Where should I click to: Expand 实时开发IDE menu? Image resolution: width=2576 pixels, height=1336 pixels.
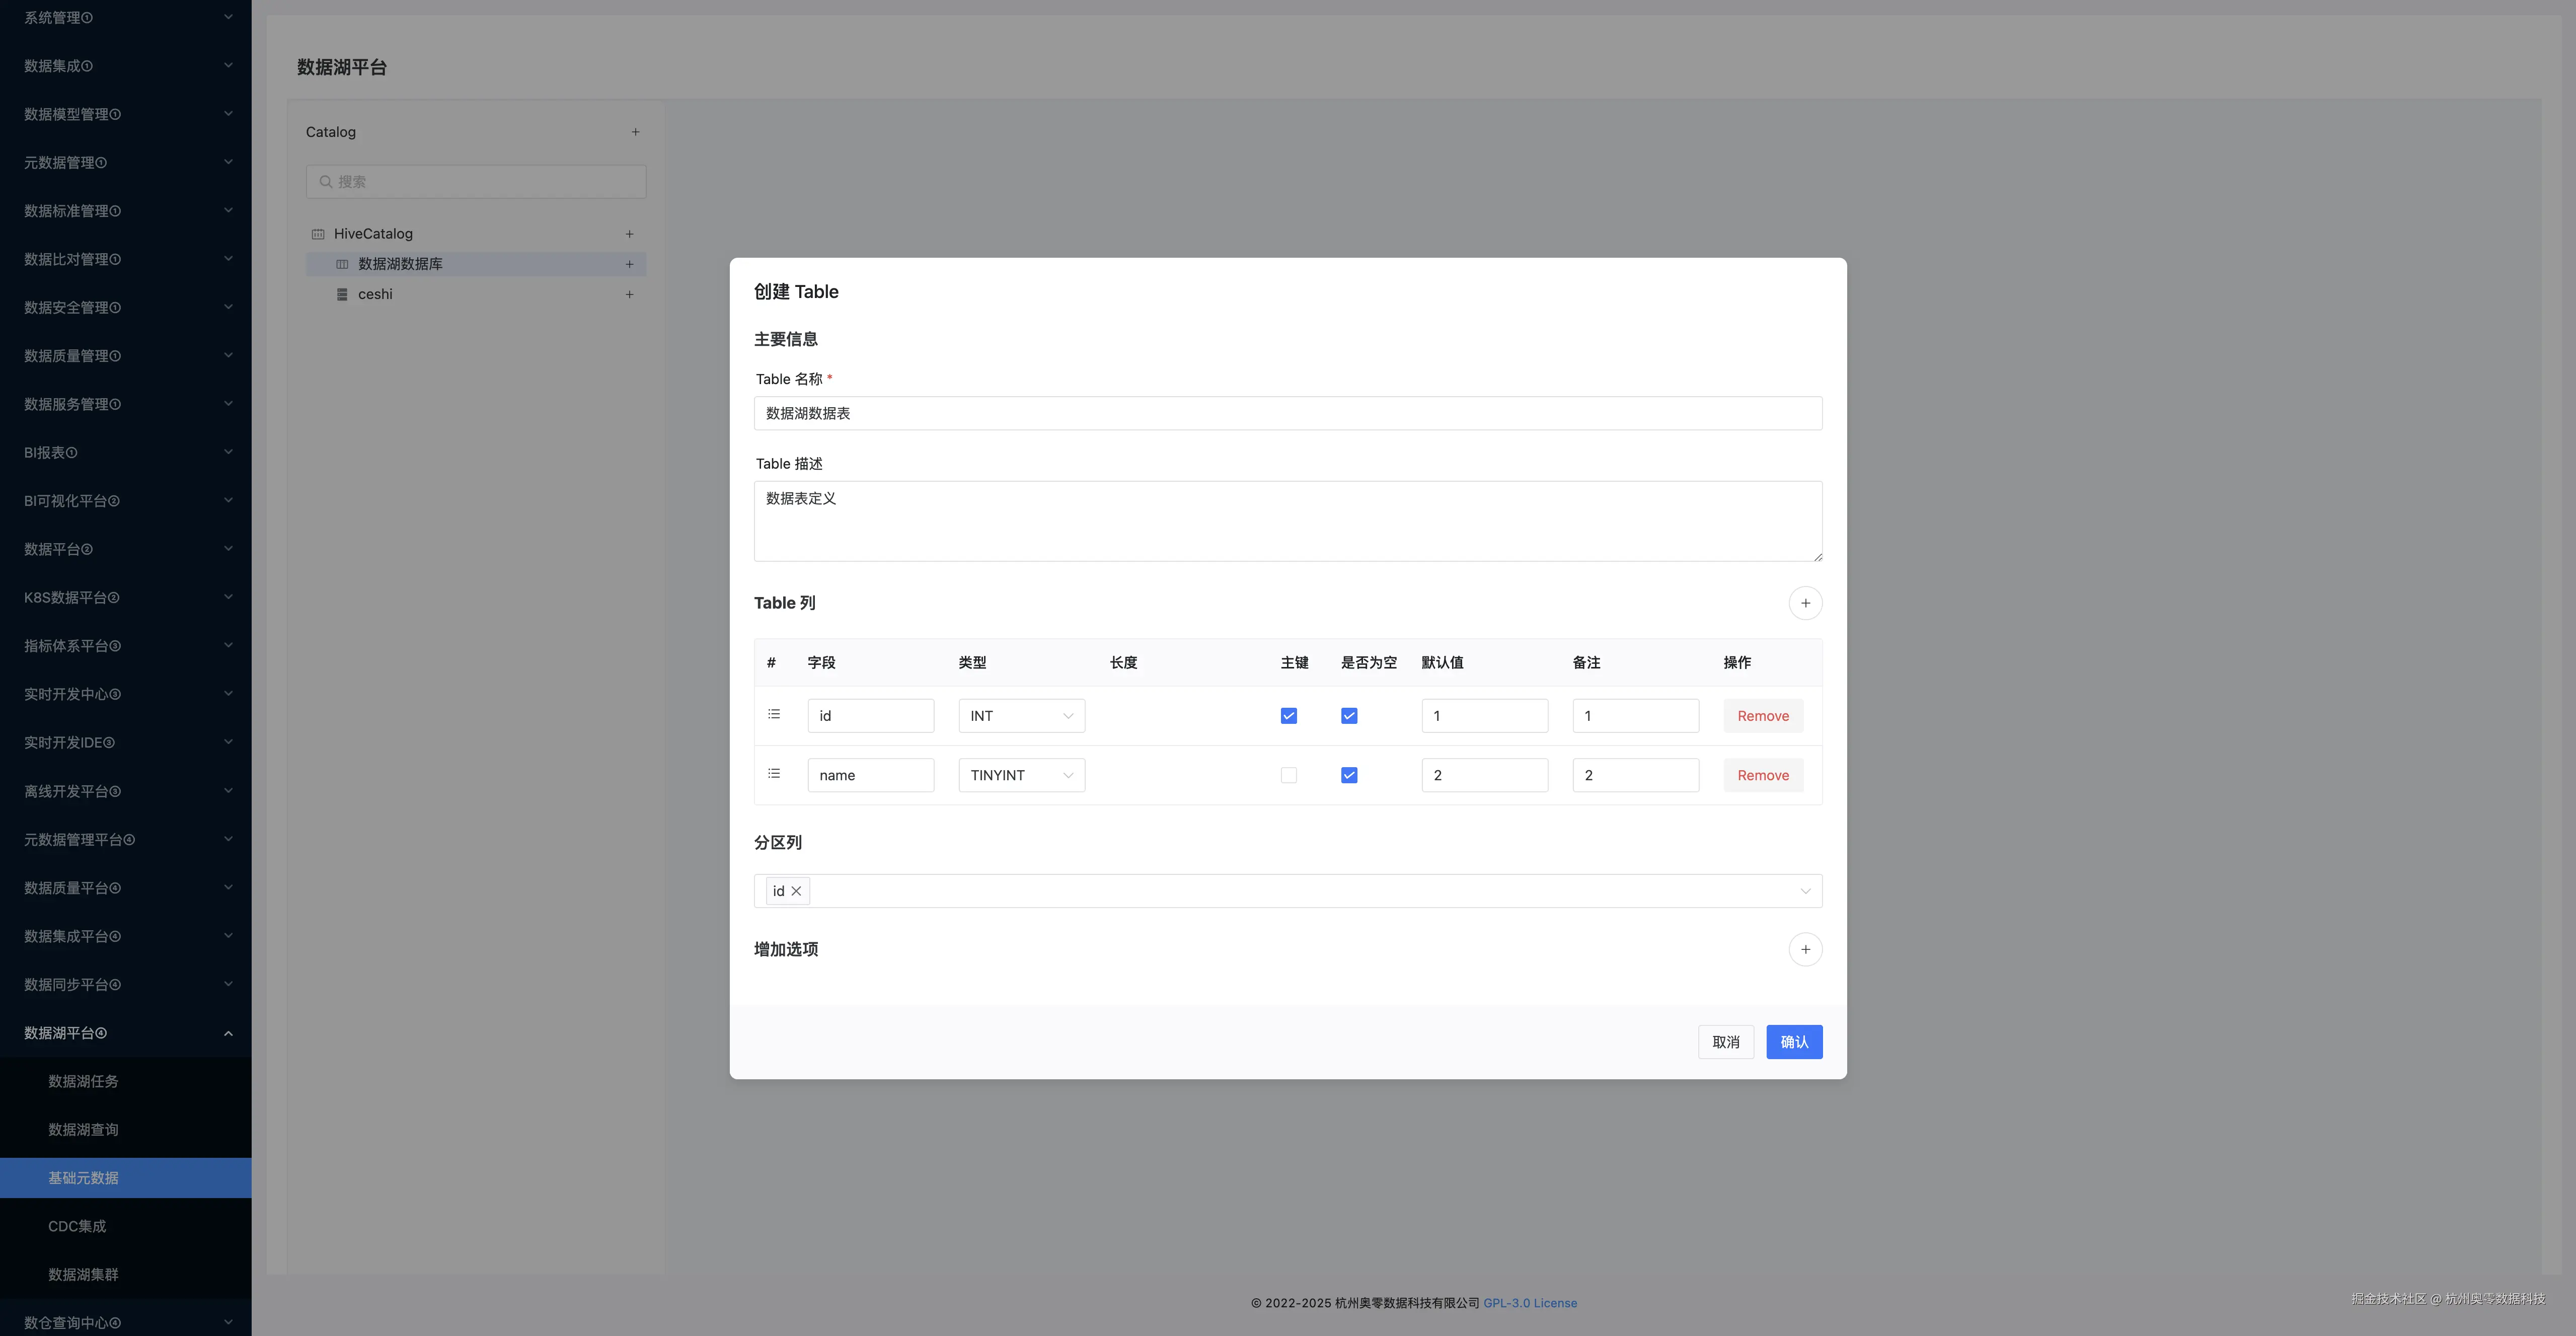(126, 742)
